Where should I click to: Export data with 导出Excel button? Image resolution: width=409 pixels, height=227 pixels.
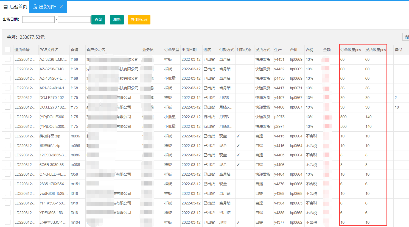pos(139,20)
